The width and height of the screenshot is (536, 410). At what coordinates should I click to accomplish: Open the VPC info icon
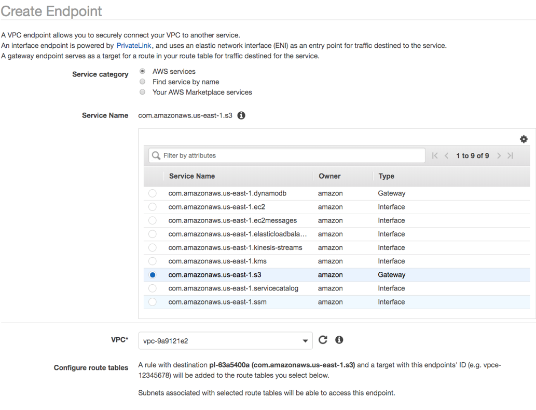tap(339, 340)
